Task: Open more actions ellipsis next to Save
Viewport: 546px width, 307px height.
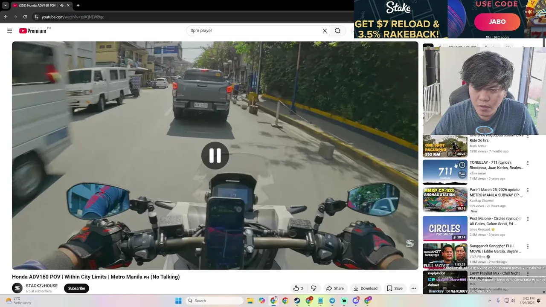Action: (x=413, y=288)
